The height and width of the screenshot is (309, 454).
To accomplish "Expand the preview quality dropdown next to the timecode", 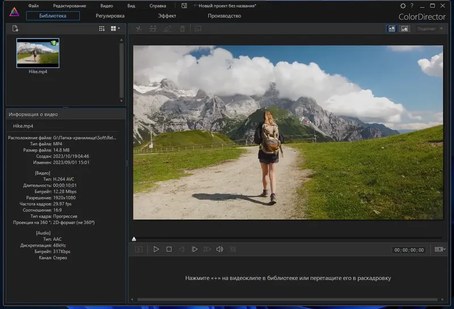I will point(439,249).
